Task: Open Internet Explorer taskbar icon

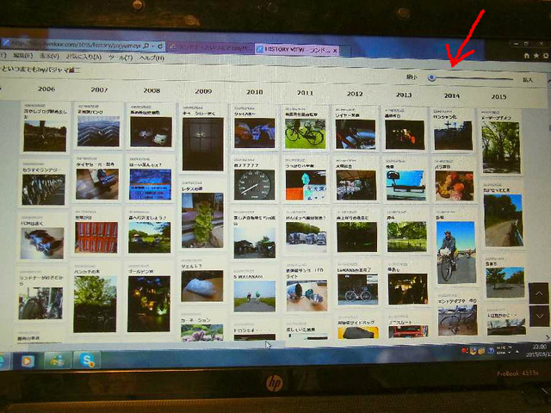Action: click(3, 361)
